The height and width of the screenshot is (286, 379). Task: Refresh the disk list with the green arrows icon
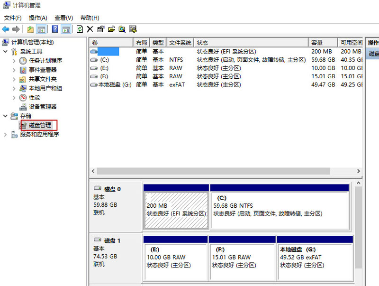point(80,29)
